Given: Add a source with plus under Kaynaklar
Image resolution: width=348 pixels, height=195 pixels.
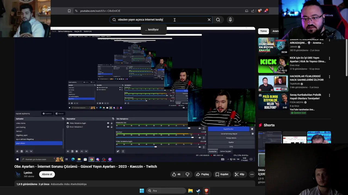Looking at the screenshot, I should pyautogui.click(x=68, y=151).
